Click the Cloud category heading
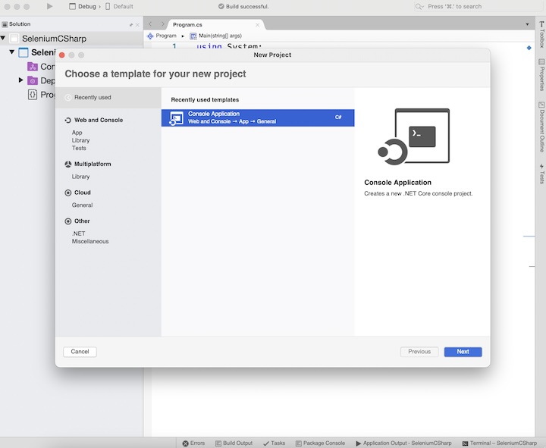 click(x=83, y=193)
